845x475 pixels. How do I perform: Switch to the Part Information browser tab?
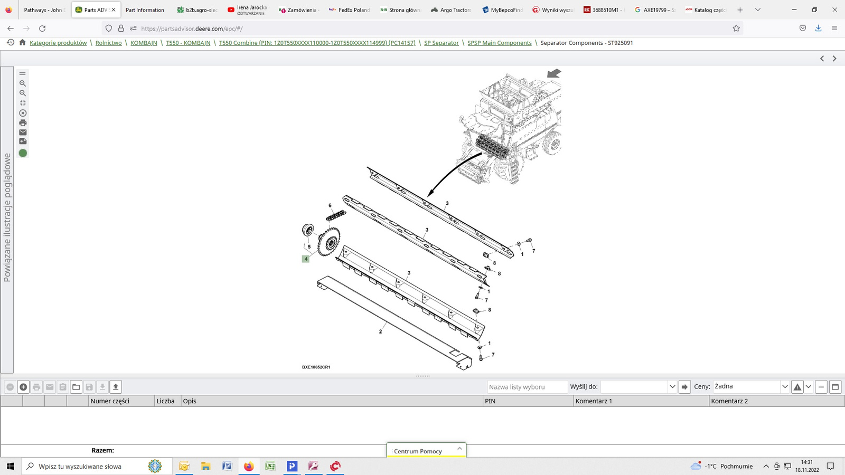145,10
